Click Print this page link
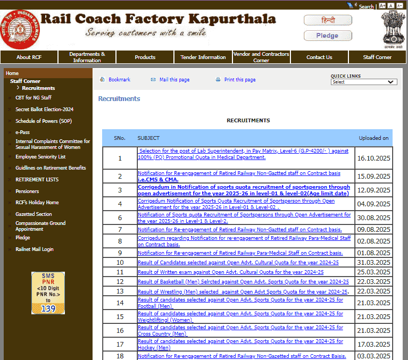 pos(240,80)
